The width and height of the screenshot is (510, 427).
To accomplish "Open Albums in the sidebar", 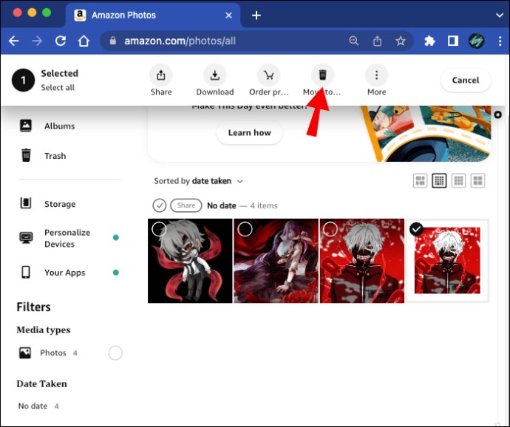I will 59,126.
